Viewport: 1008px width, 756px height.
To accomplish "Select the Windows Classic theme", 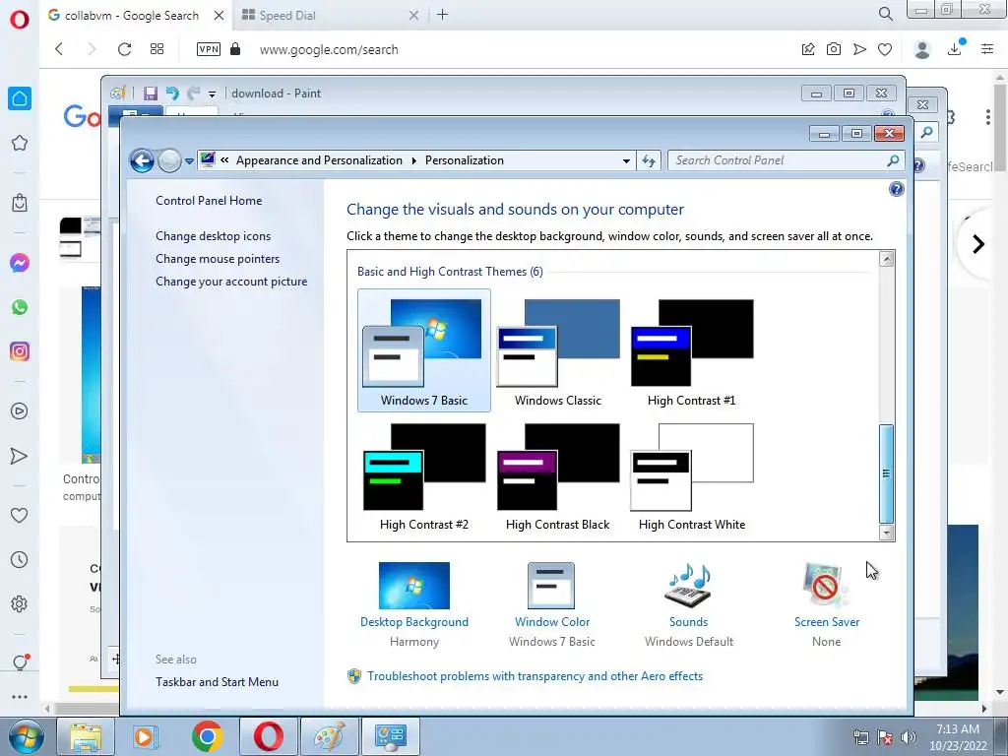I will tap(558, 350).
